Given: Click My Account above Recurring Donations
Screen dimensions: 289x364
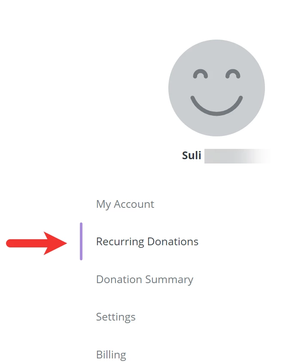Looking at the screenshot, I should tap(125, 204).
